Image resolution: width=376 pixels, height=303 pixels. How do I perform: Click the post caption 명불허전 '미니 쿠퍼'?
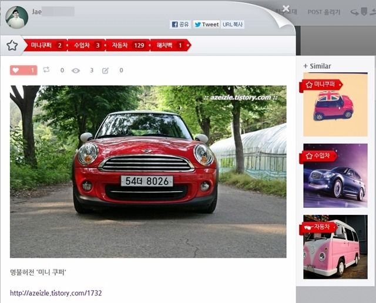[x=38, y=272]
